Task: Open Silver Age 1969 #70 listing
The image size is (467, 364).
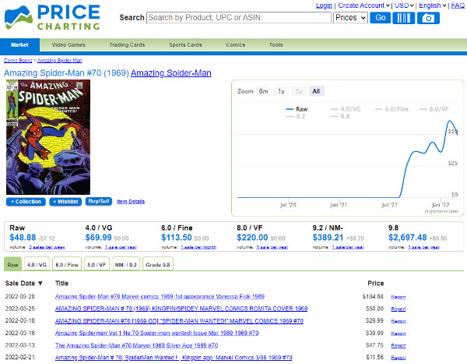Action: pyautogui.click(x=137, y=345)
